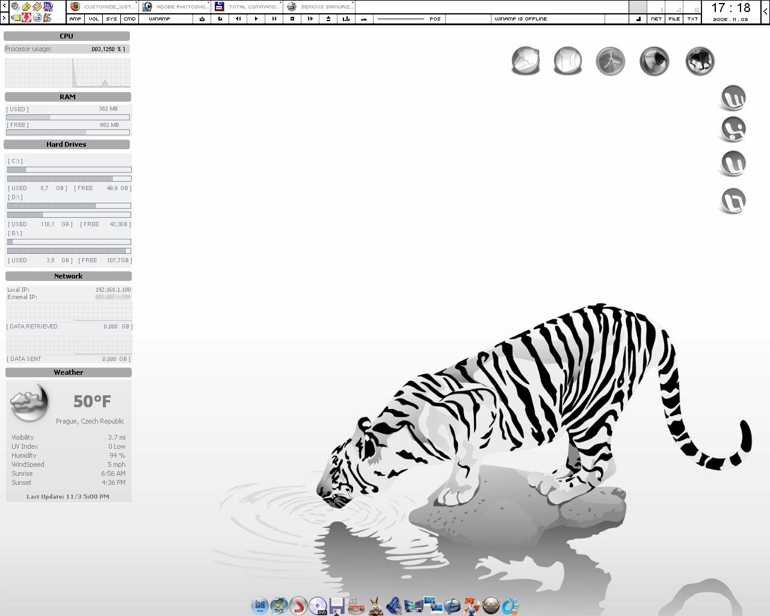Stop Winamp playback

tap(292, 19)
